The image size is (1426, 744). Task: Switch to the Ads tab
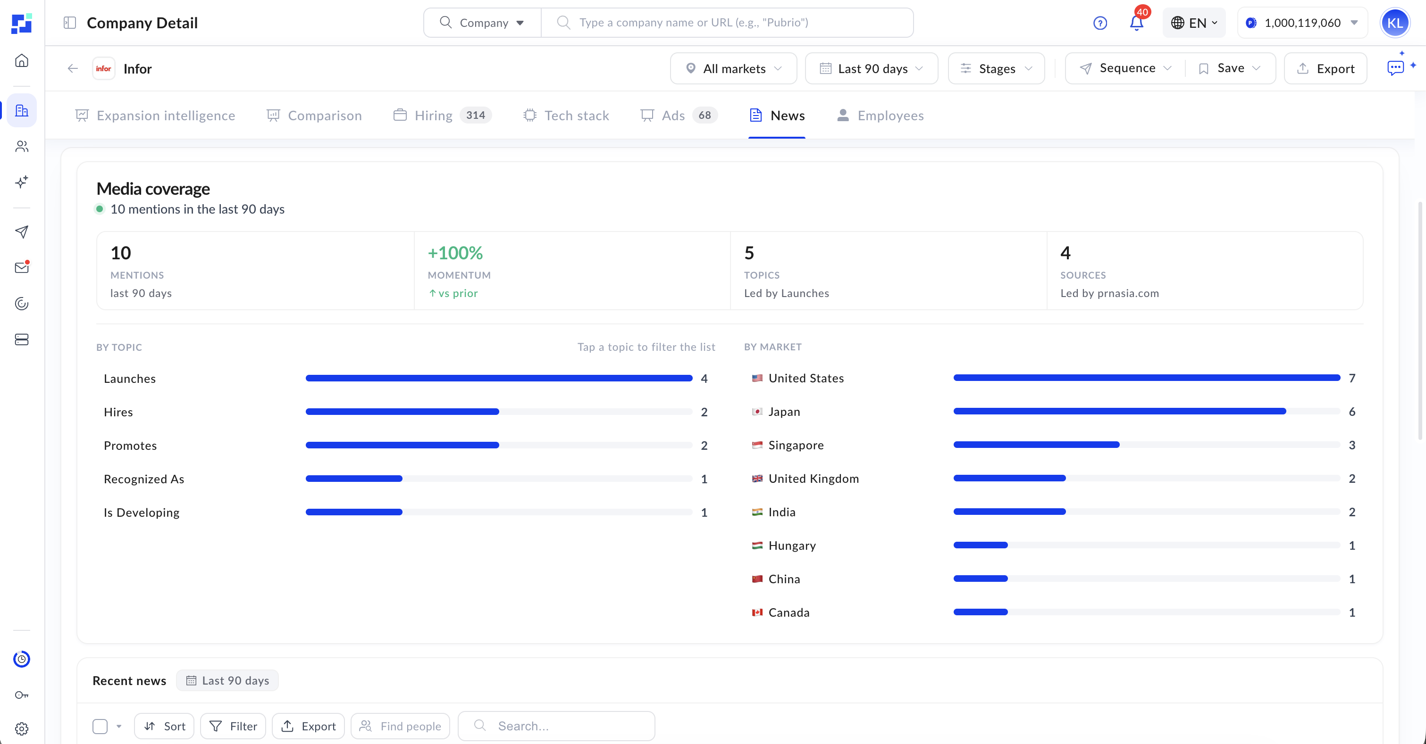pyautogui.click(x=679, y=116)
